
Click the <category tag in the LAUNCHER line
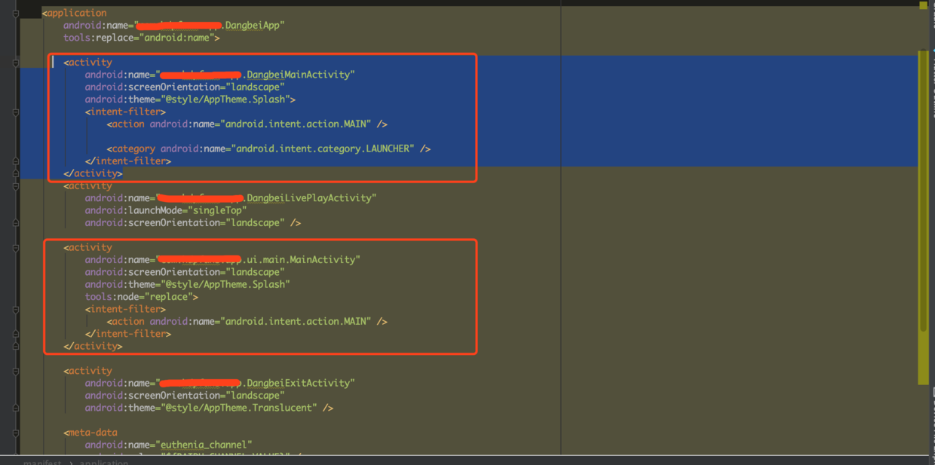pyautogui.click(x=131, y=148)
